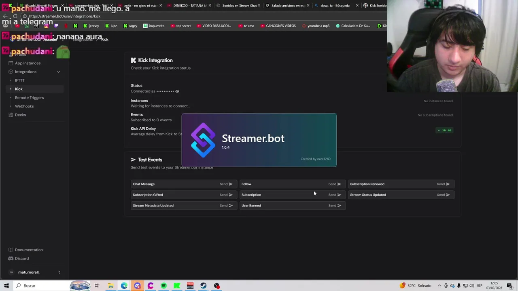Open the 'Calculadora De Su...' bookmark
Viewport: 518px width, 291px height.
pos(352,26)
